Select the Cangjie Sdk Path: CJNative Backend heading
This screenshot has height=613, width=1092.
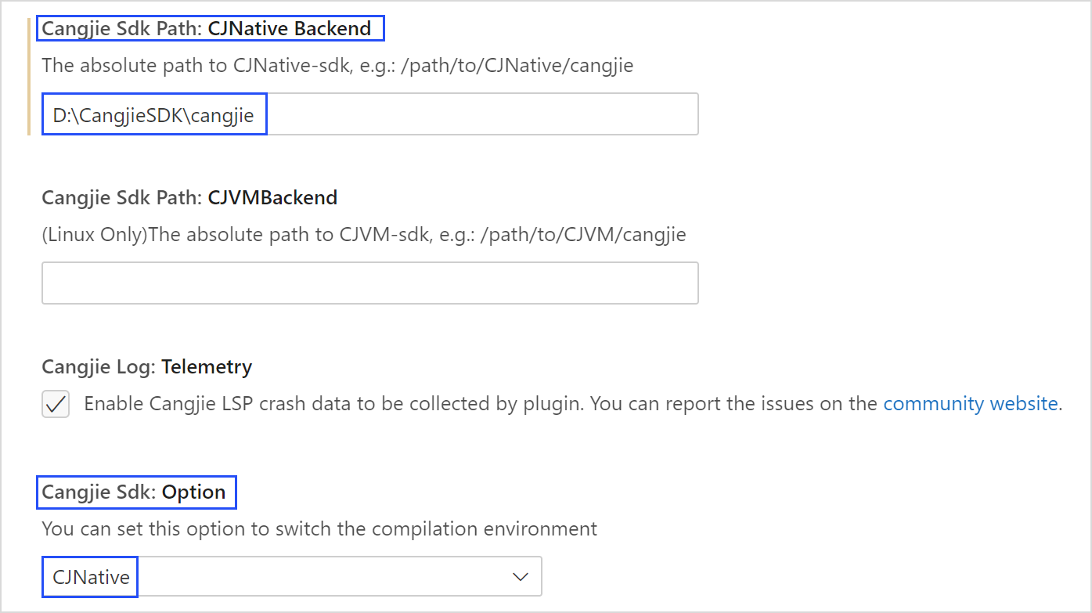(206, 29)
